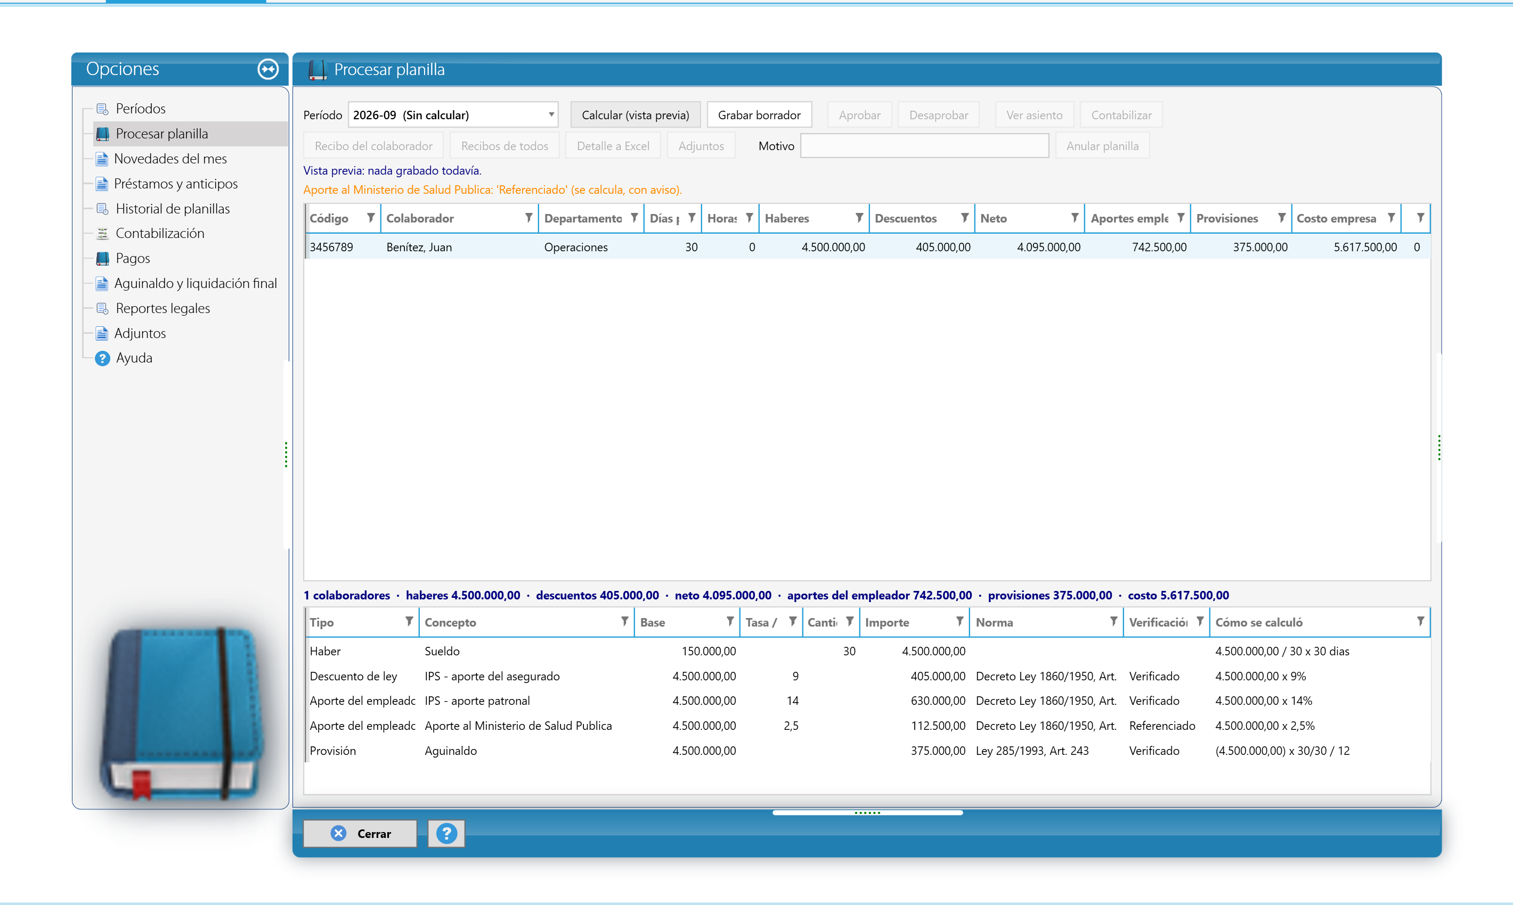Click the Grabar borrador button
Screen dimensions: 1513x905
[759, 114]
